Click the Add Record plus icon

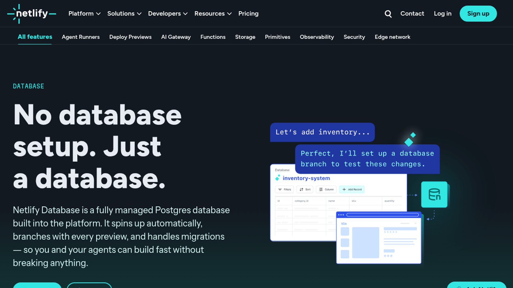click(x=344, y=189)
